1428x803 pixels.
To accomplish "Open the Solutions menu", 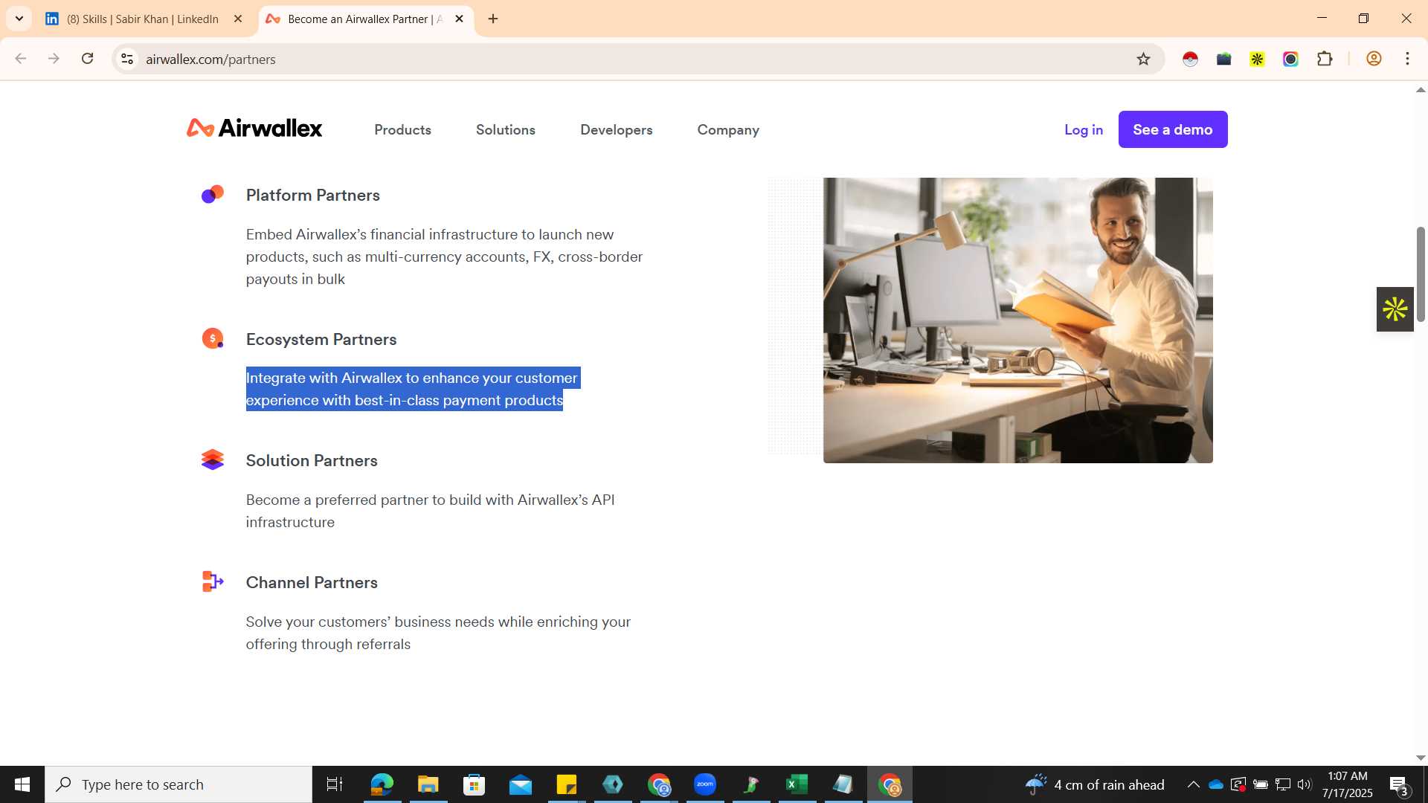I will pos(506,129).
